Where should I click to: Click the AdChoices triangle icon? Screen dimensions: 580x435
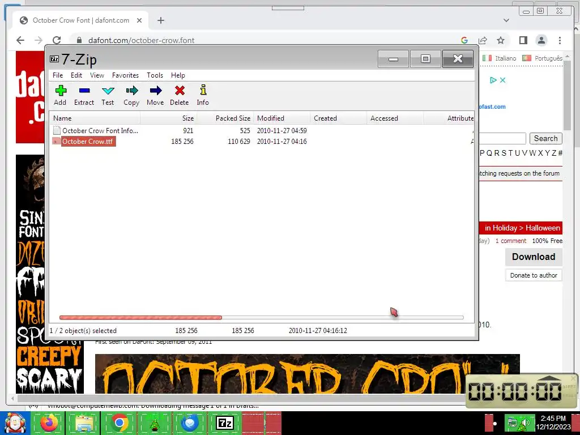(x=493, y=80)
